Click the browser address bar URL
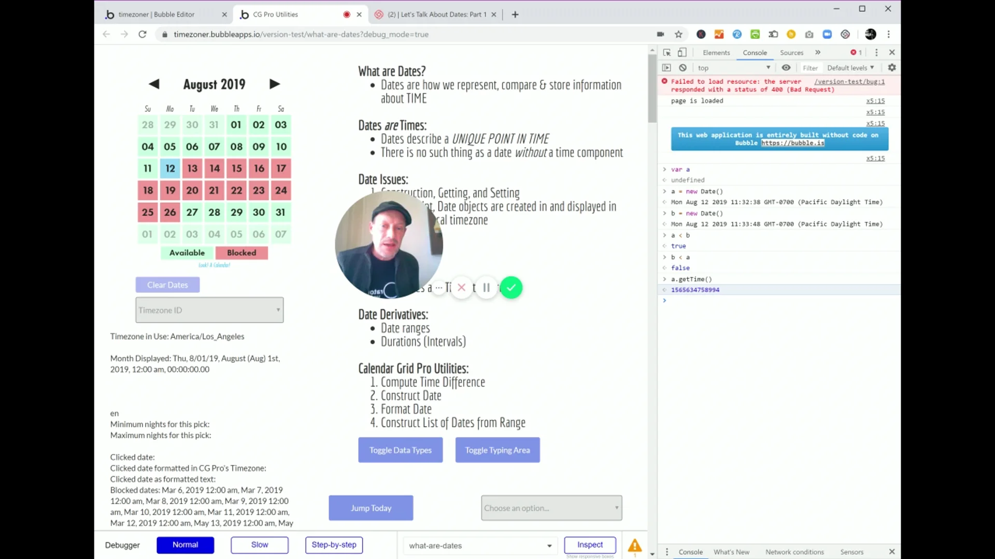 coord(301,34)
